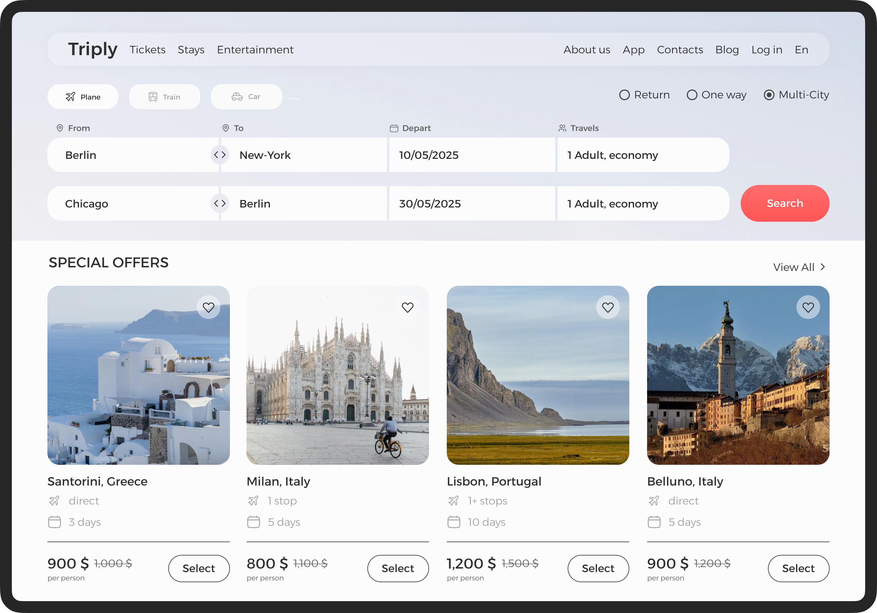Swap Berlin and New-York with arrows icon
This screenshot has width=877, height=613.
coord(220,155)
